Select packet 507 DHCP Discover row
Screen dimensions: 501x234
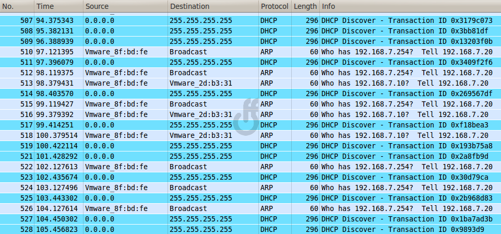tap(250, 21)
